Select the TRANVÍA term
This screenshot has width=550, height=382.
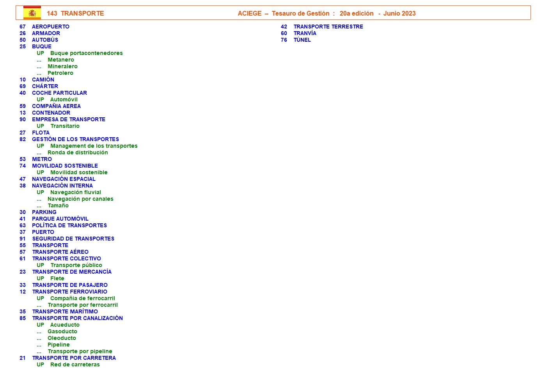click(x=305, y=33)
